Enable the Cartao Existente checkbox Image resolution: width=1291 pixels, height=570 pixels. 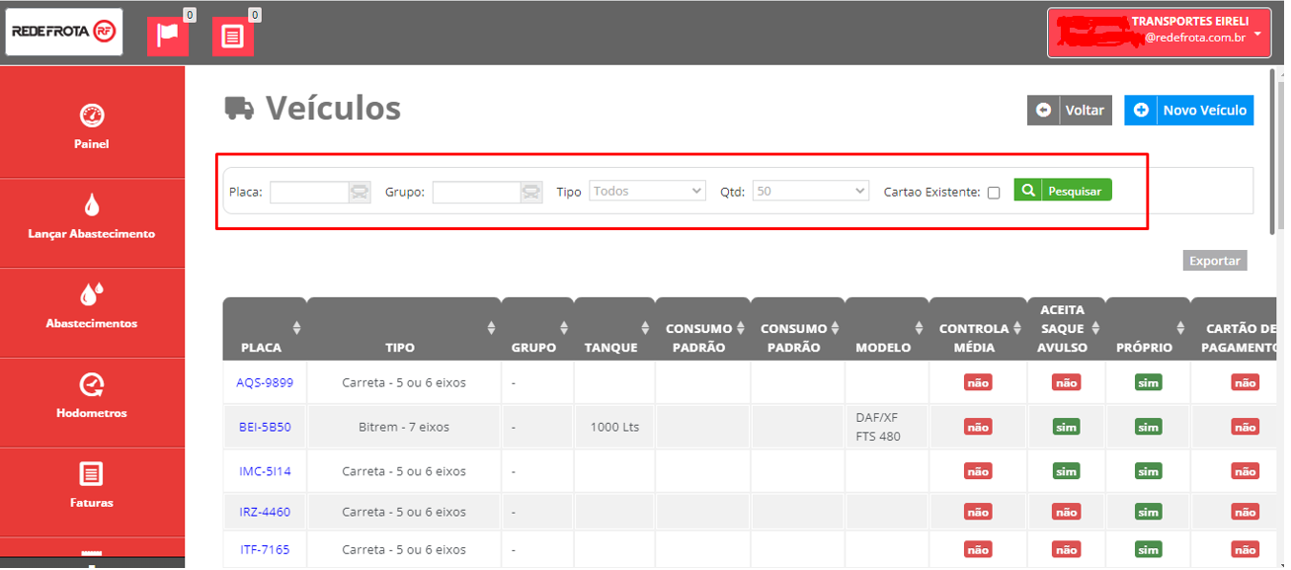pyautogui.click(x=994, y=193)
